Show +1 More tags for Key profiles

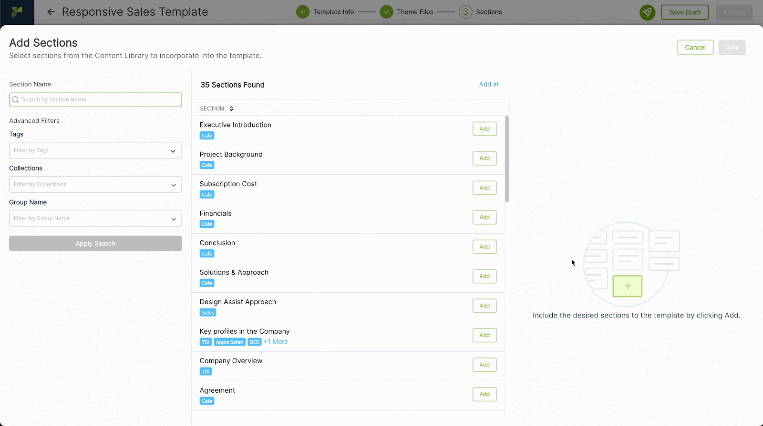coord(276,342)
